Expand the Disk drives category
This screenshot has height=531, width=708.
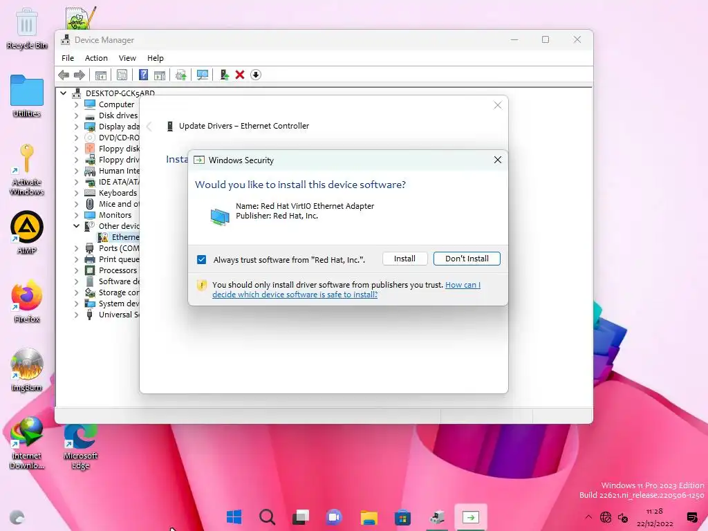[76, 115]
